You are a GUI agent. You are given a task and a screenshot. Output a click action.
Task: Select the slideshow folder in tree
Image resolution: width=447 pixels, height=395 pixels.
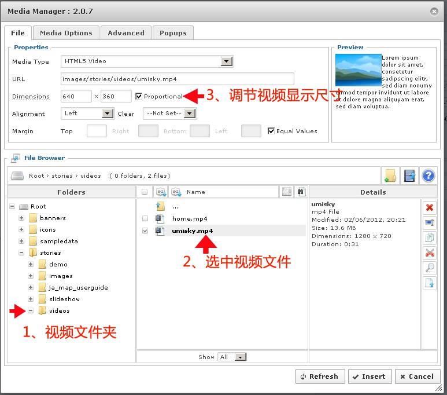pyautogui.click(x=64, y=299)
